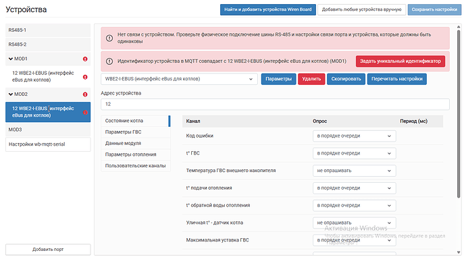
Task: Click Добавить любые устройства вручную button
Action: 362,9
